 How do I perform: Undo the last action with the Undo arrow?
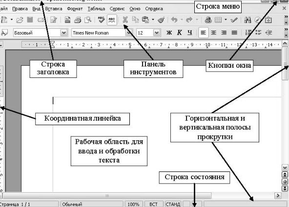click(174, 19)
